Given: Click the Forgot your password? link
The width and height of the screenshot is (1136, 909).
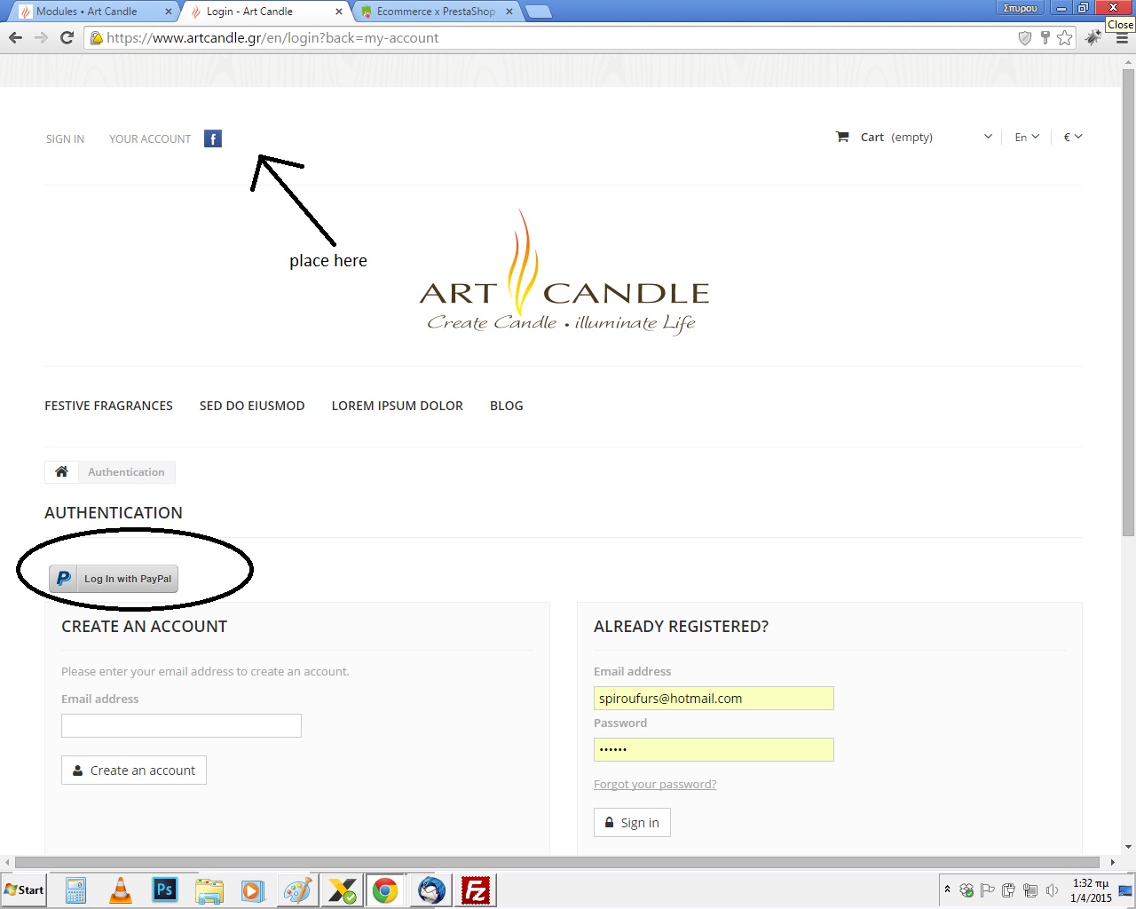Looking at the screenshot, I should pos(655,784).
